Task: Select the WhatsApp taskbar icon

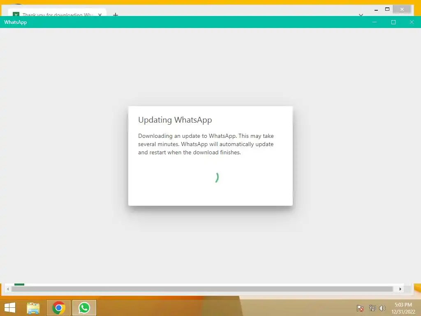Action: pyautogui.click(x=84, y=308)
